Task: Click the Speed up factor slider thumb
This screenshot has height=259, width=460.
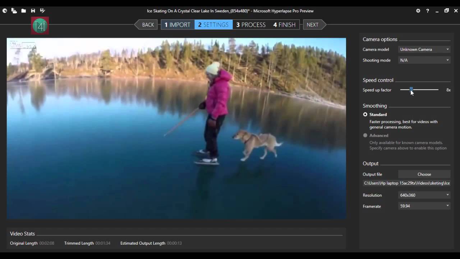Action: point(411,90)
